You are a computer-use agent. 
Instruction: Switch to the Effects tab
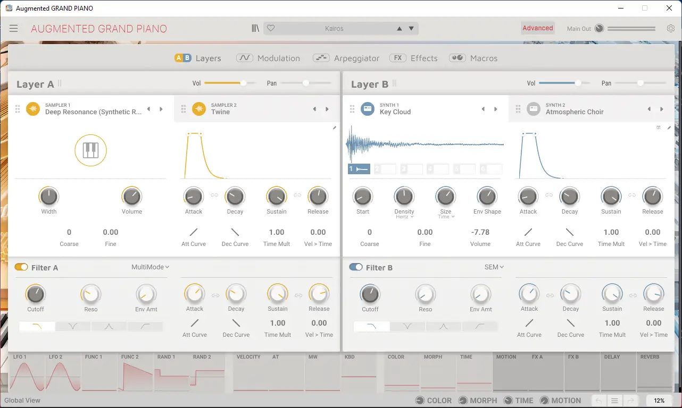(413, 58)
